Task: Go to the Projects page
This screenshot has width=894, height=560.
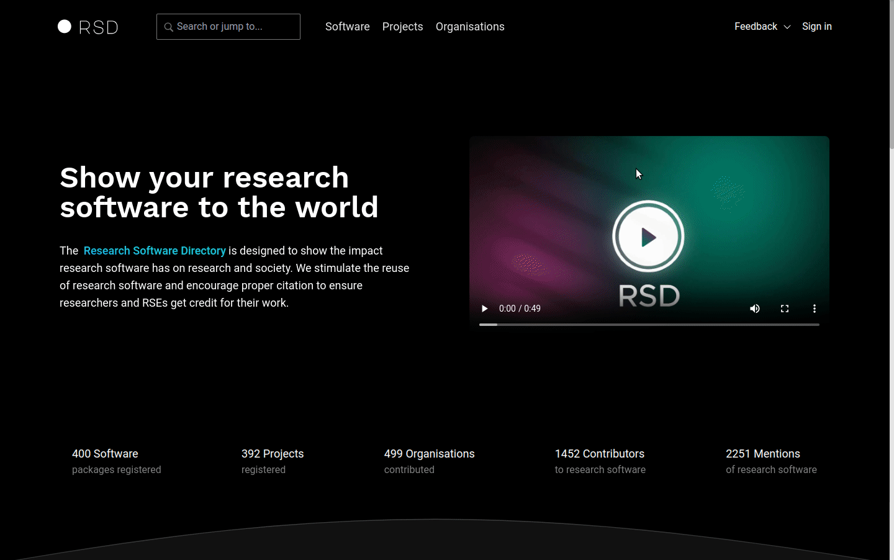Action: 402,27
